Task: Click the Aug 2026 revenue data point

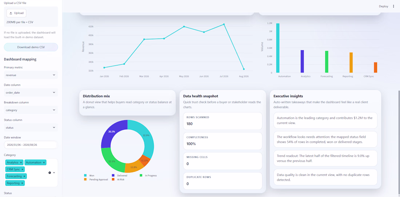Action: [244, 69]
